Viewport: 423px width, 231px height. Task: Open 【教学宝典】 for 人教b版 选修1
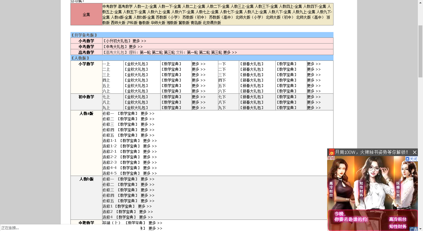[125, 206]
